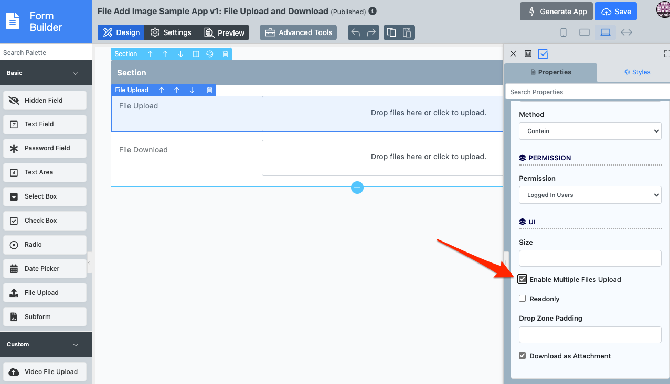The width and height of the screenshot is (670, 384).
Task: Collapse the Basic palette category
Action: coord(76,73)
